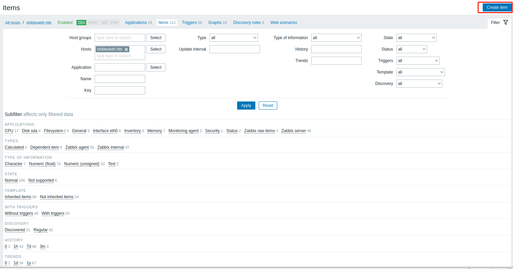Filter by Not inherited items

pyautogui.click(x=57, y=197)
